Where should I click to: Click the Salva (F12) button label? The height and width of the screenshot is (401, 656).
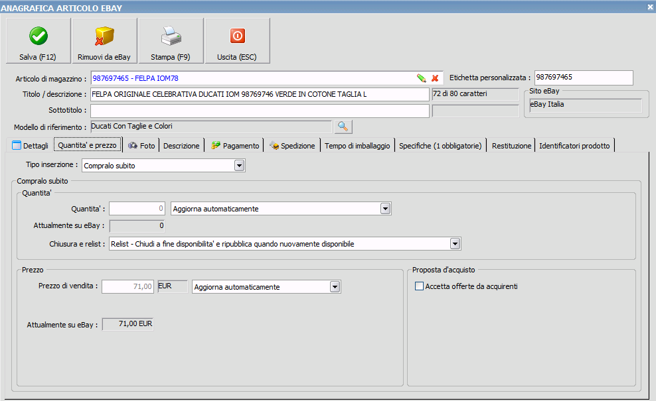pyautogui.click(x=38, y=57)
